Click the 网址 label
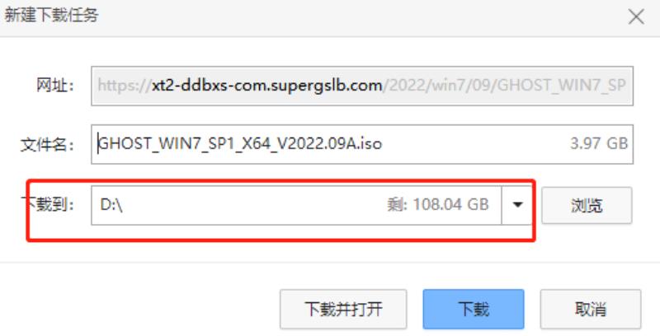 (55, 86)
